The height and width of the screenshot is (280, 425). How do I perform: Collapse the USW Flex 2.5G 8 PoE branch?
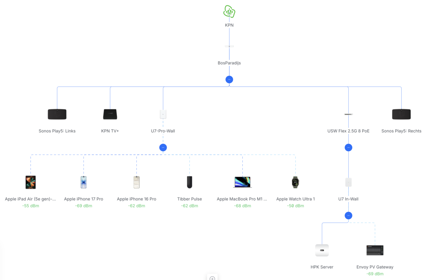click(348, 148)
